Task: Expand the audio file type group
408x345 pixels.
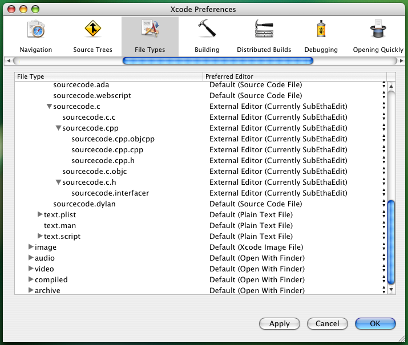Action: pyautogui.click(x=31, y=258)
